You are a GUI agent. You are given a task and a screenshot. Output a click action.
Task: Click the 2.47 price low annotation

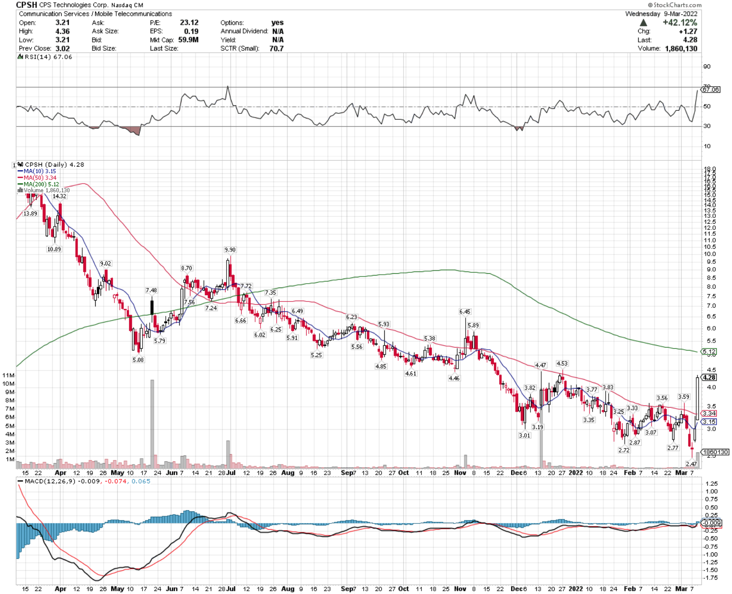691,464
